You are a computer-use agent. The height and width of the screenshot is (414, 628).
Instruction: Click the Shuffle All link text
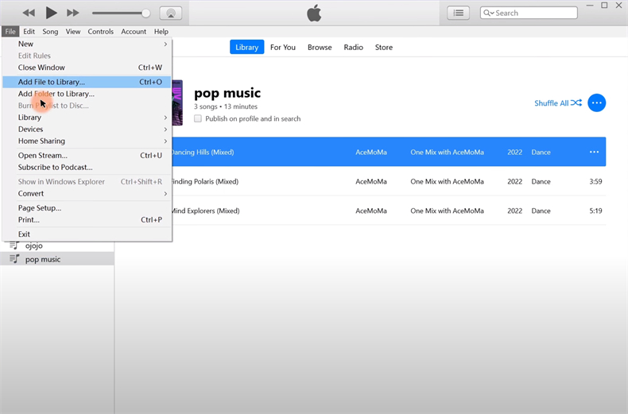[551, 103]
